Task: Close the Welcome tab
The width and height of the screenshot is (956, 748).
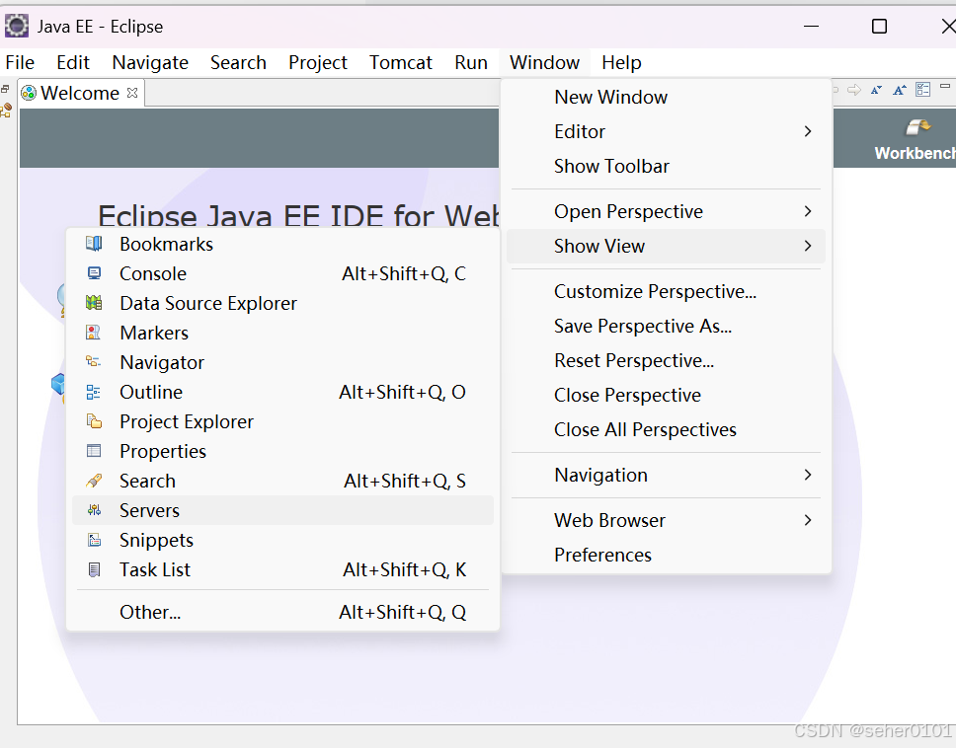Action: (132, 93)
